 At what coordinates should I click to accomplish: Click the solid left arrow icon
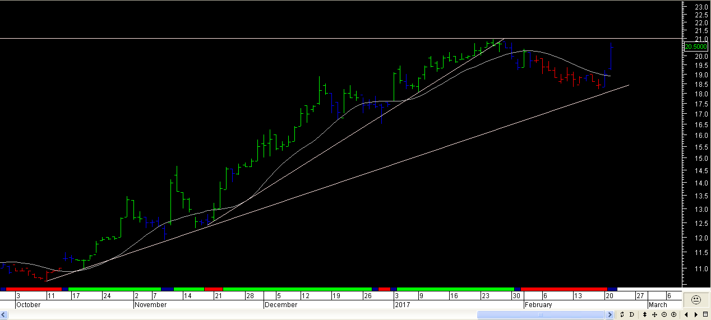point(686,314)
